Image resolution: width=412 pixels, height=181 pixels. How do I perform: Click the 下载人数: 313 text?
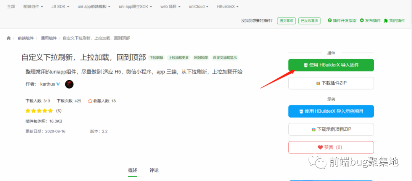(x=38, y=101)
